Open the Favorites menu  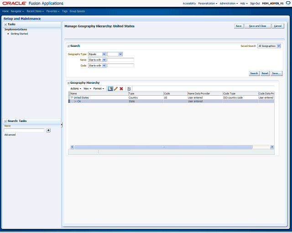(53, 11)
